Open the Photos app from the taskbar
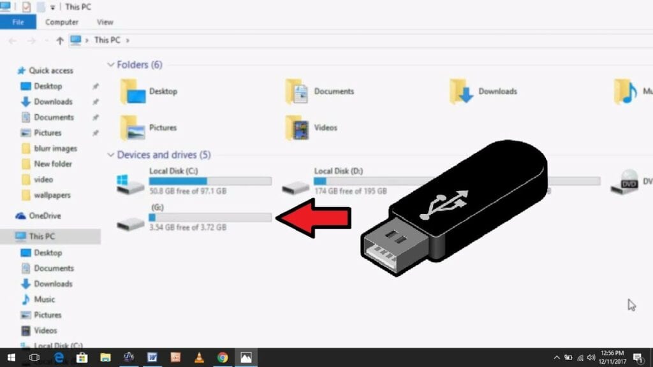Viewport: 653px width, 367px height. (x=246, y=358)
